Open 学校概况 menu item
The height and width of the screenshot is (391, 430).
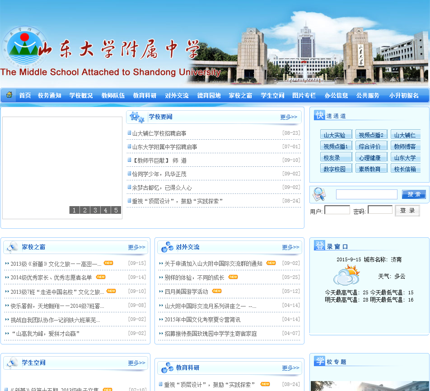[x=81, y=95]
